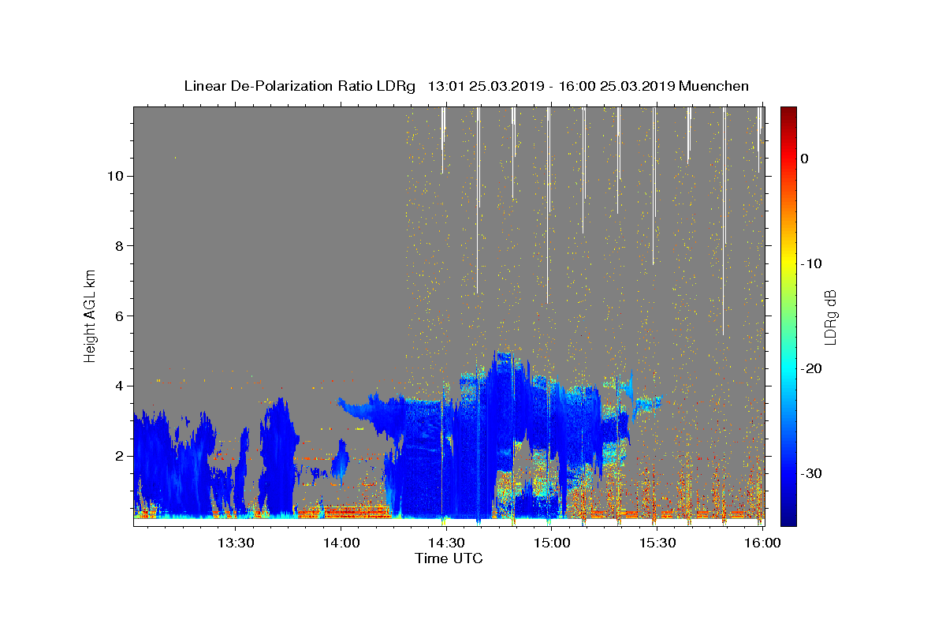Click the 15:30 time tick label
The height and width of the screenshot is (631, 946).
(657, 543)
